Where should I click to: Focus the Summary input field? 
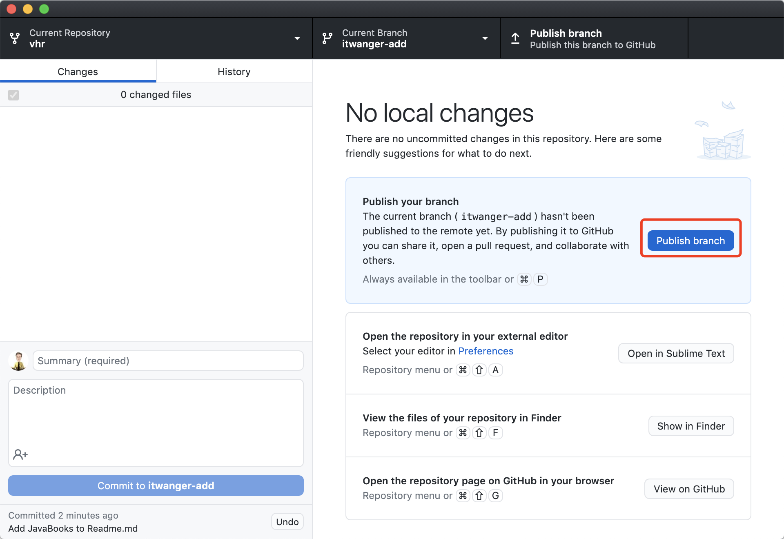[x=168, y=361]
